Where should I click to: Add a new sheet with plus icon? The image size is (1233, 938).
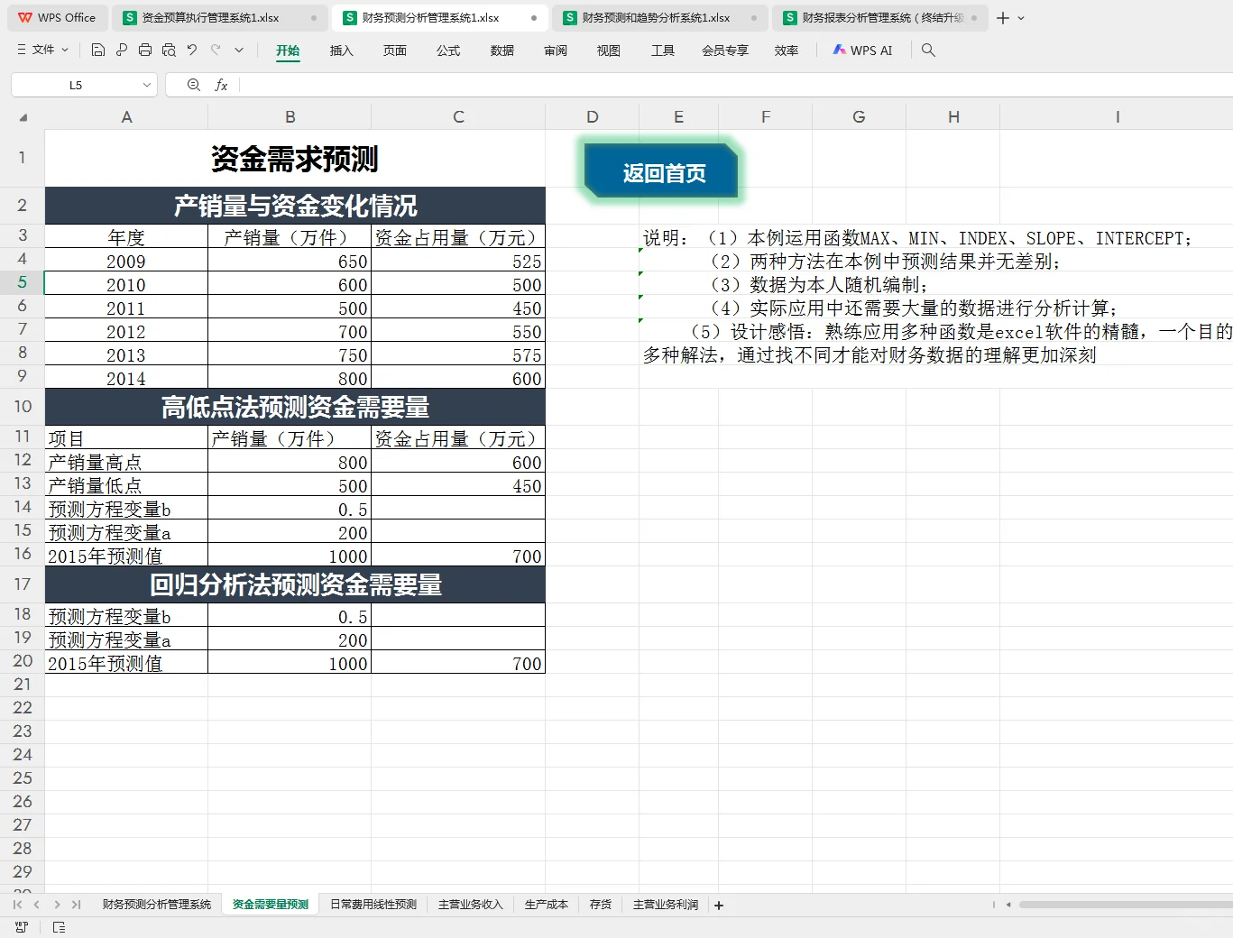pos(719,905)
